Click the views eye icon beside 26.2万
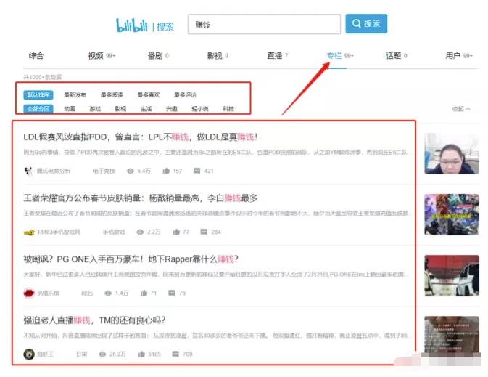Image resolution: width=488 pixels, height=377 pixels. click(x=102, y=354)
